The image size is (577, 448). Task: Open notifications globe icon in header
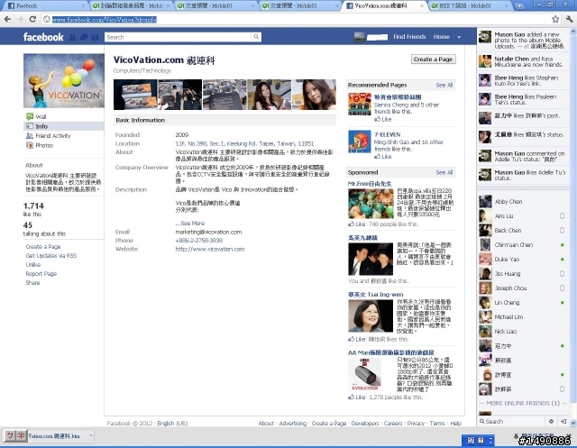[95, 37]
